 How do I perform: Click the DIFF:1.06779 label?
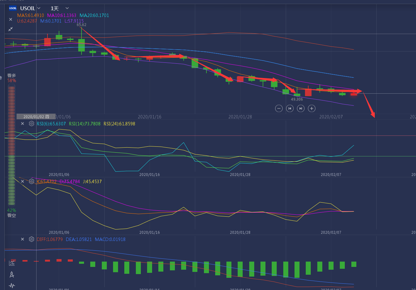(50, 239)
